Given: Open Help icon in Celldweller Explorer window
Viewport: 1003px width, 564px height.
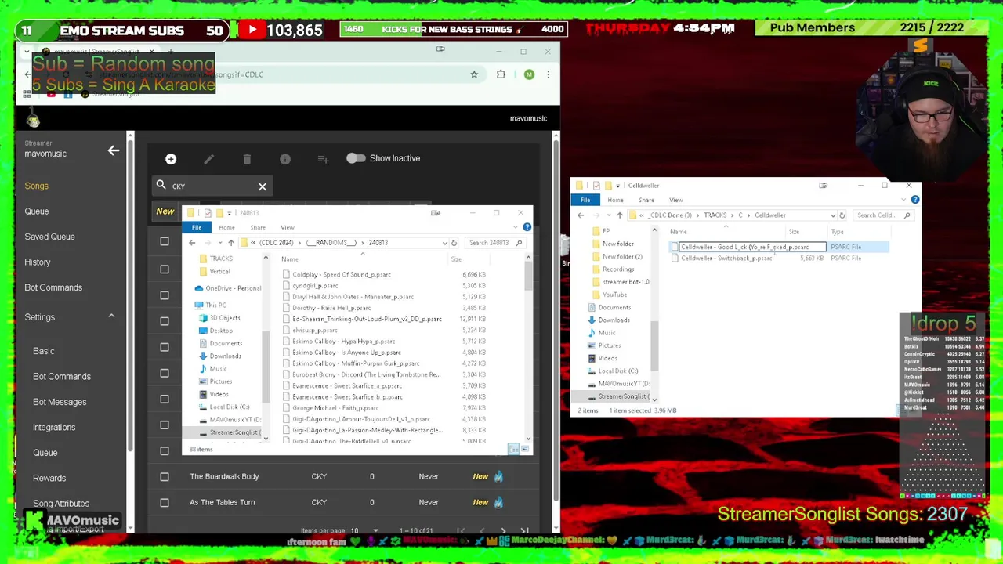Looking at the screenshot, I should coord(914,200).
